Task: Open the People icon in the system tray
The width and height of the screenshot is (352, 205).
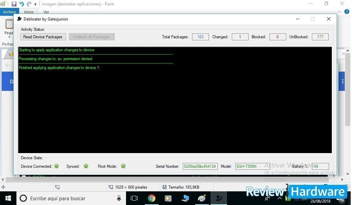Action: [267, 199]
